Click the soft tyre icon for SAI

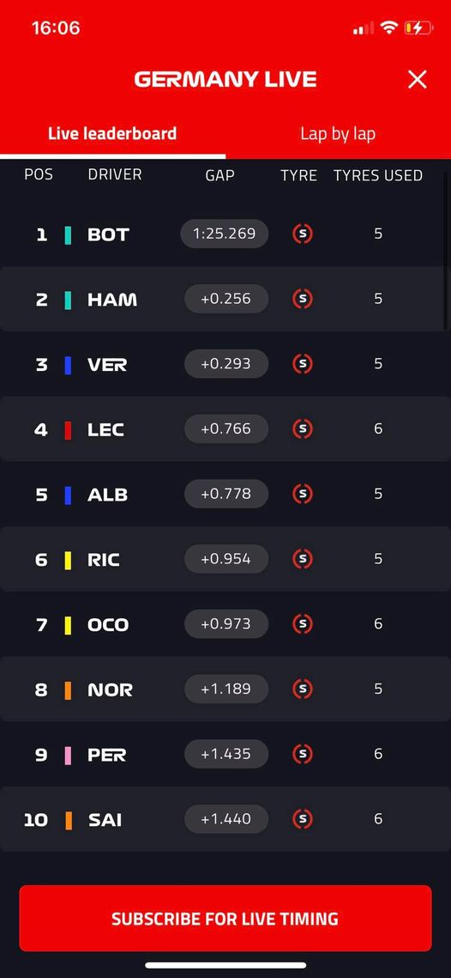pos(303,818)
